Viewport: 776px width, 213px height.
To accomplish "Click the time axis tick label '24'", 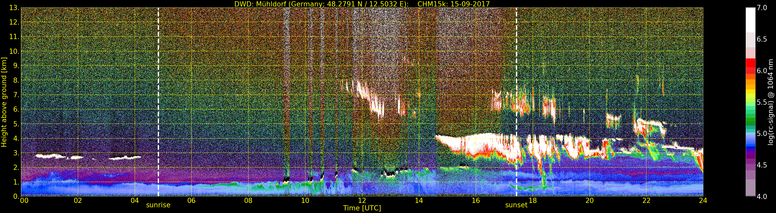I will [x=703, y=200].
